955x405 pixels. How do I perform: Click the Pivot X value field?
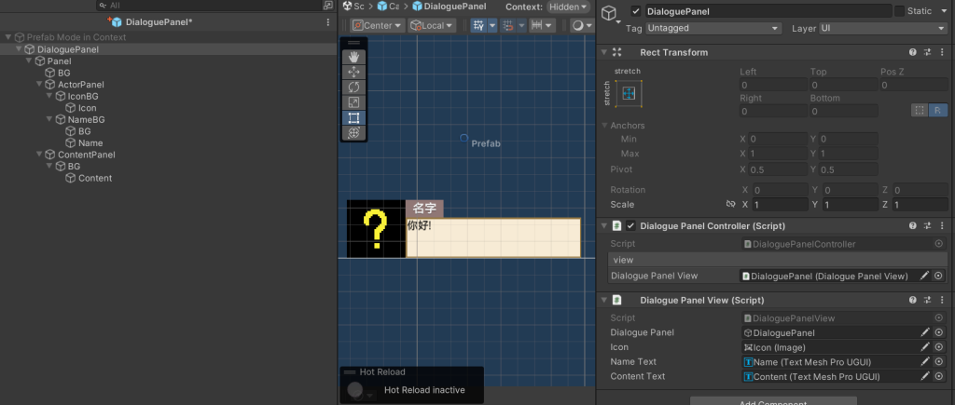tap(778, 169)
